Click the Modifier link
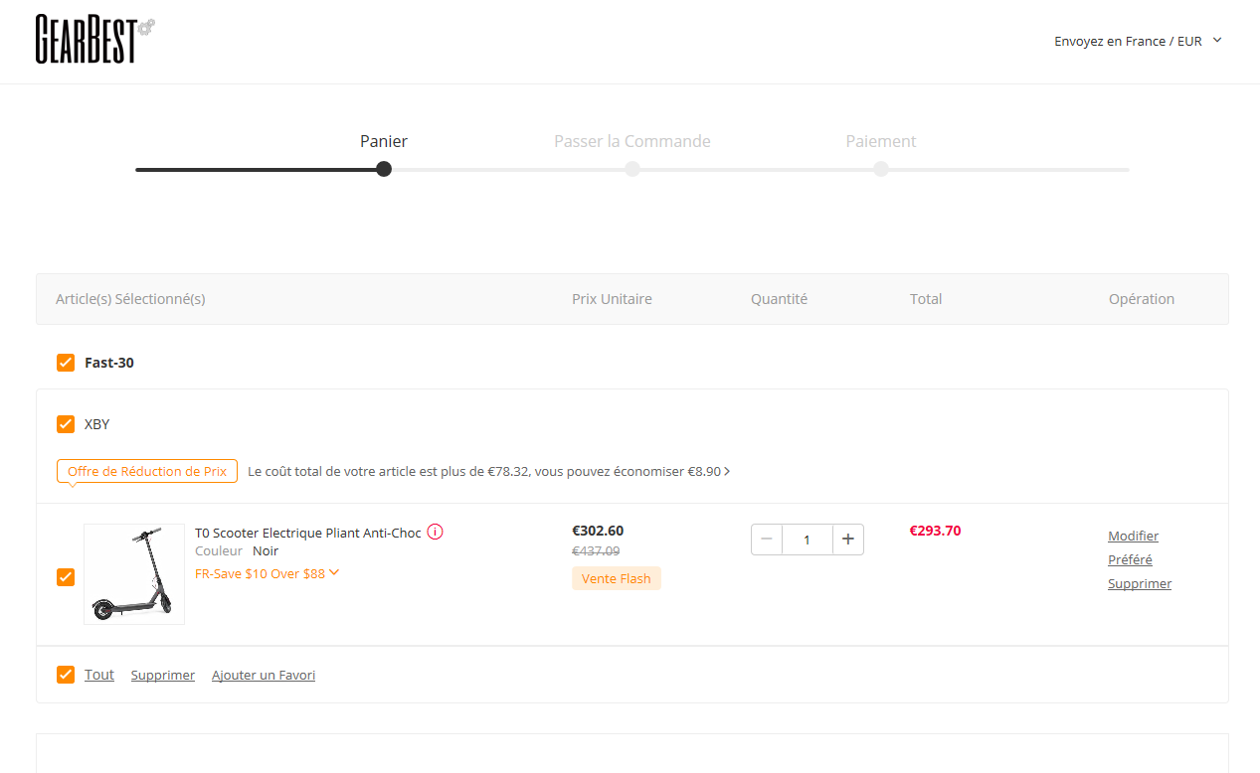1260x773 pixels. click(1134, 537)
